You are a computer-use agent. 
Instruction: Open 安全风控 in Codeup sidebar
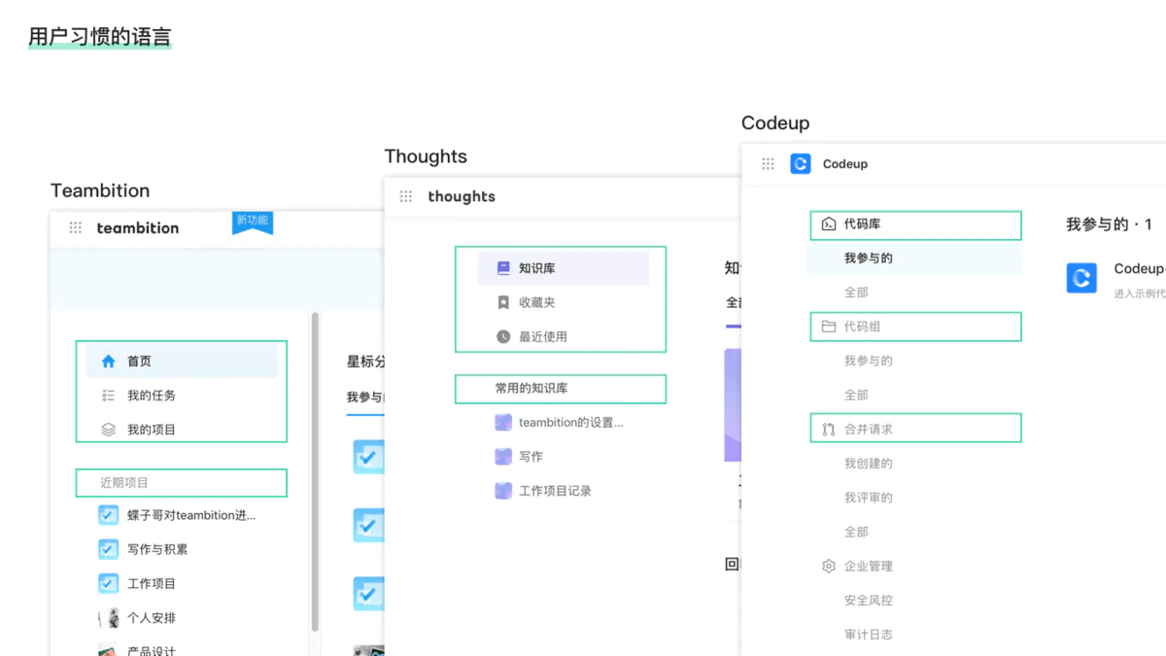click(x=868, y=601)
